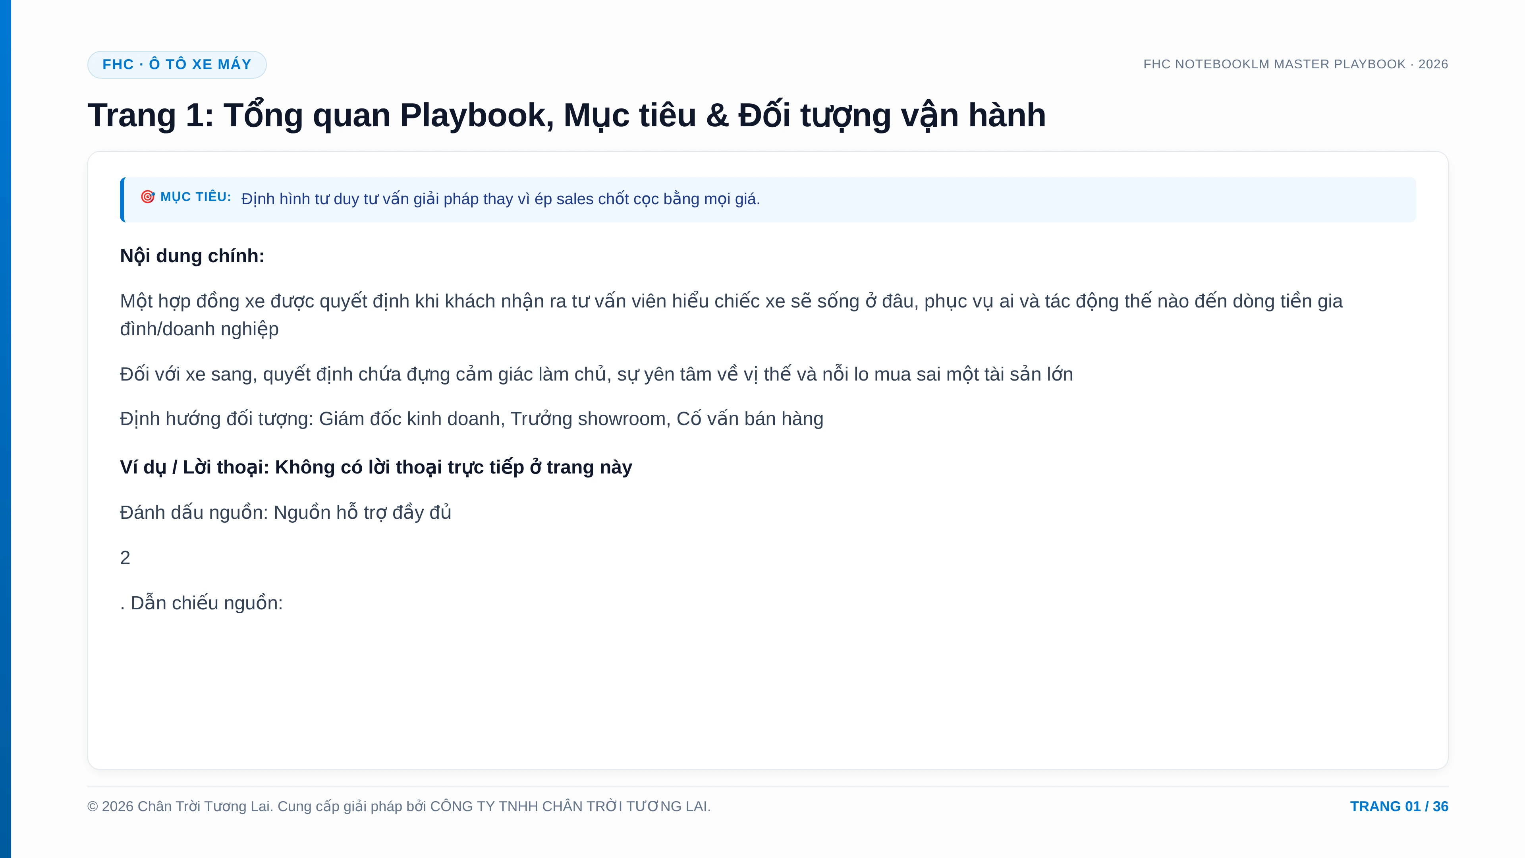Screen dimensions: 1525x858
Task: Click the footer copyright © 2026 Chân Trời Tương Lai
Action: (x=399, y=806)
